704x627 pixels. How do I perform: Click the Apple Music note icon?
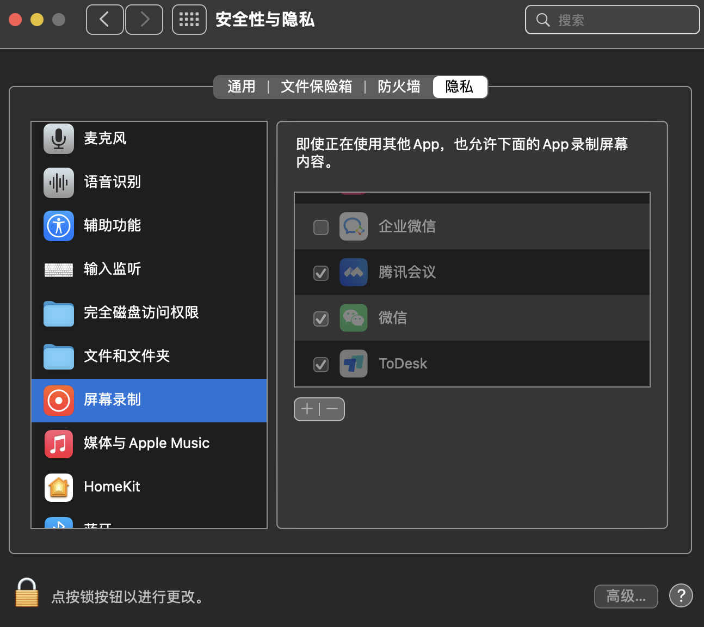tap(59, 444)
